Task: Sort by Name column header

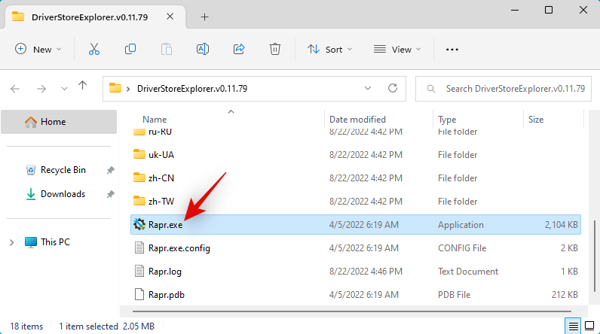Action: tap(155, 120)
